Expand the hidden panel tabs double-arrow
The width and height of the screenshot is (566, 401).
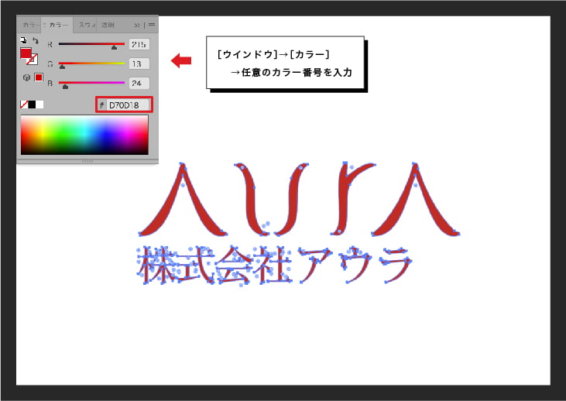click(138, 25)
